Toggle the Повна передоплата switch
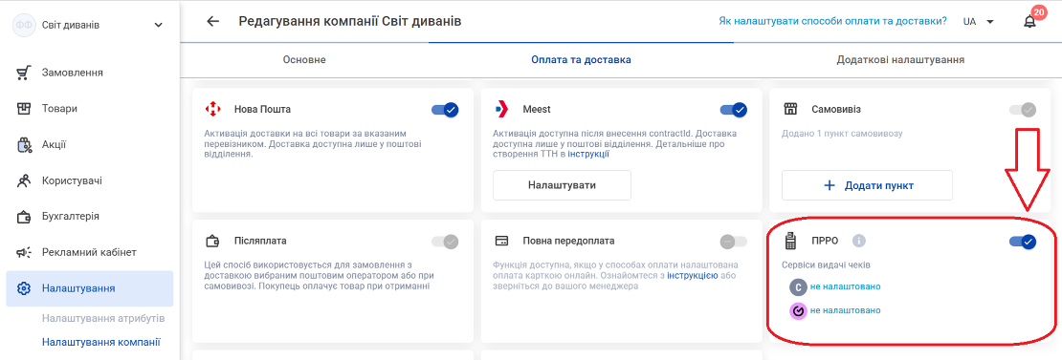Viewport: 1062px width, 360px height. coord(734,242)
